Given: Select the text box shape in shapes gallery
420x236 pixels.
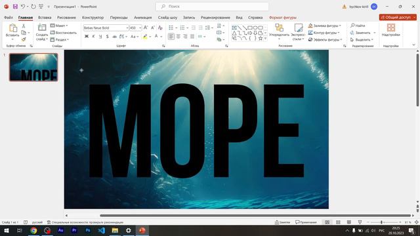Looking at the screenshot, I should (x=234, y=28).
